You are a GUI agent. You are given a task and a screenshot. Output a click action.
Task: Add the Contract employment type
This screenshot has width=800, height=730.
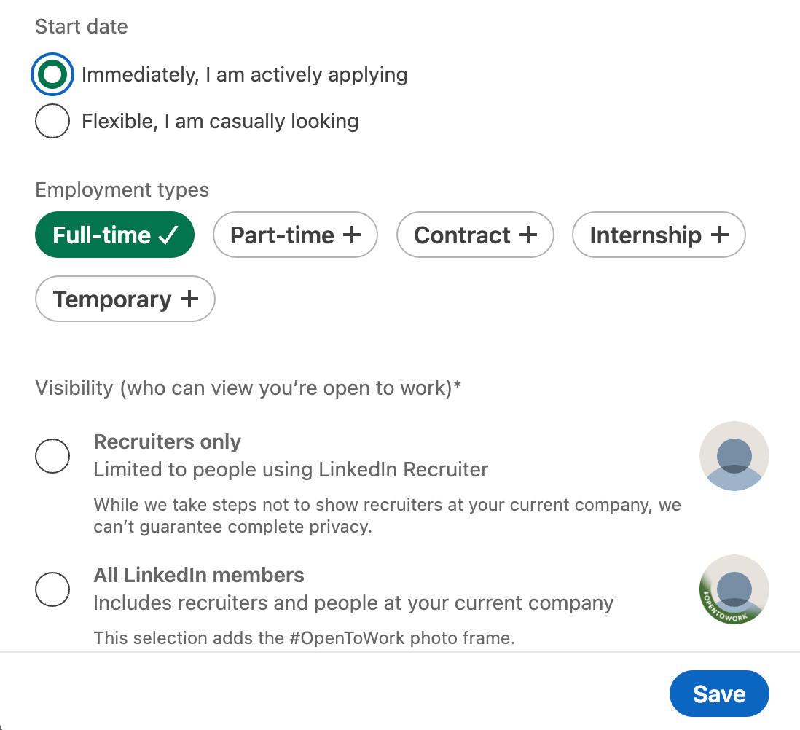pyautogui.click(x=475, y=235)
